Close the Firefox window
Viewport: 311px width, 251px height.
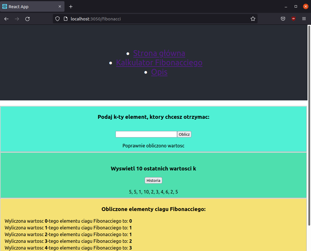306,6
